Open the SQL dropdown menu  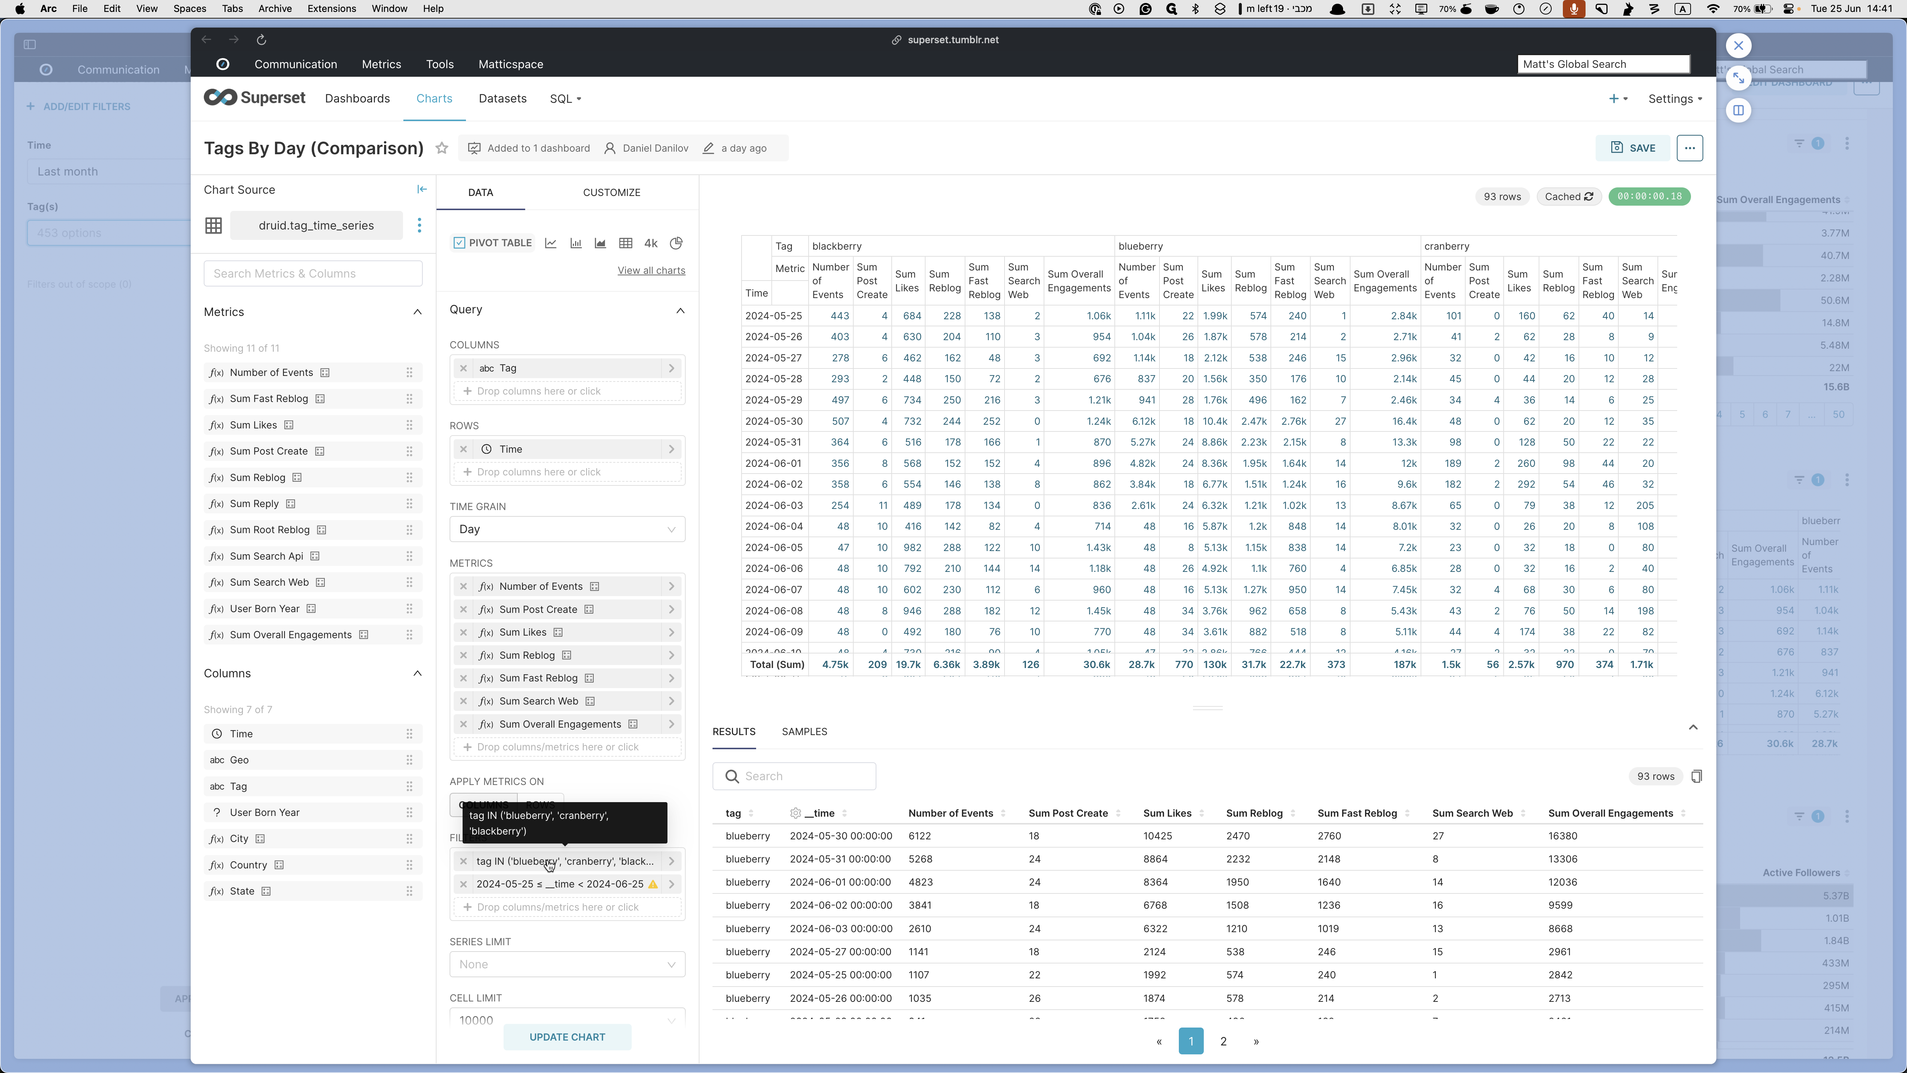tap(566, 98)
